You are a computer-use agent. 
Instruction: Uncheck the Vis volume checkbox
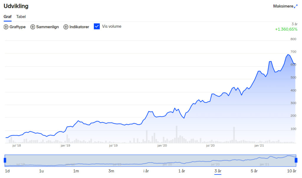[x=97, y=26]
